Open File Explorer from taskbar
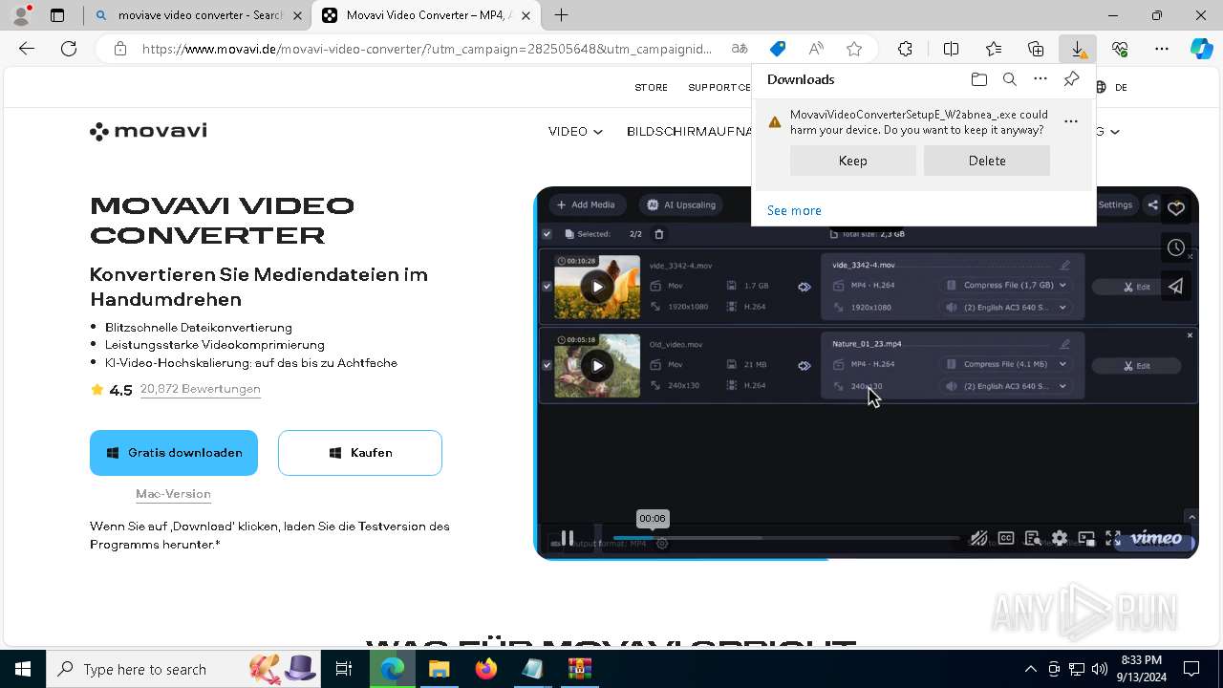1223x688 pixels. (439, 669)
